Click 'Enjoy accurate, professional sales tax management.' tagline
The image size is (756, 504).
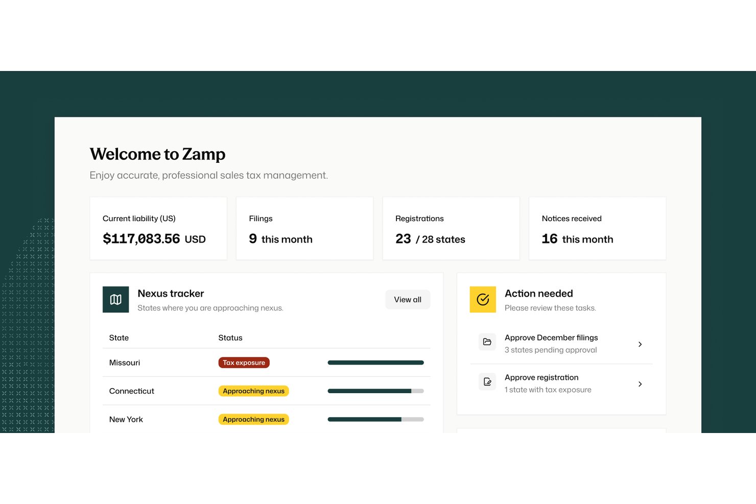pos(209,175)
